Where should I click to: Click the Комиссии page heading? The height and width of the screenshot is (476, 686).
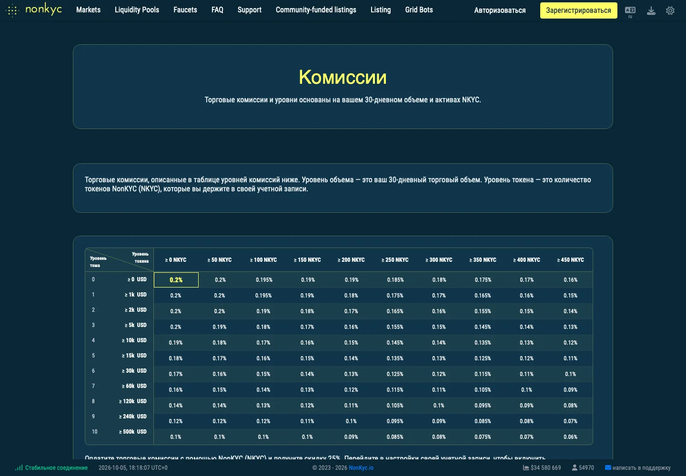pyautogui.click(x=343, y=77)
